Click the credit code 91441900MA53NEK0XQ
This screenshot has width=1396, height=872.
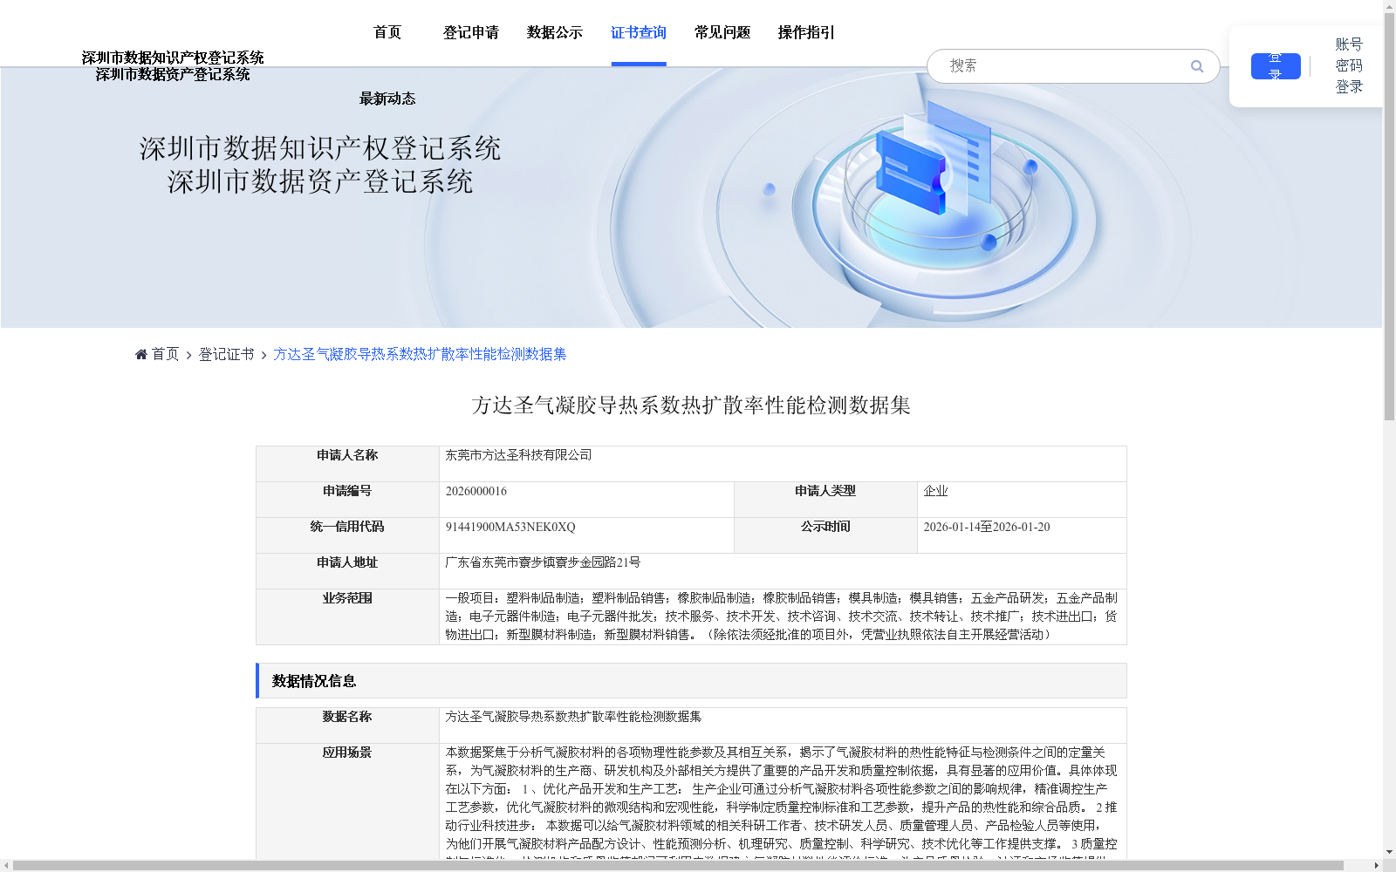pyautogui.click(x=510, y=527)
